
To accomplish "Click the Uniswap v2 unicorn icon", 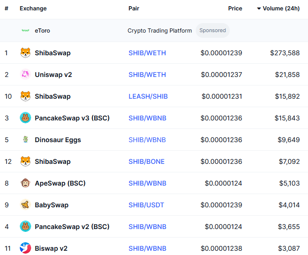I will (x=25, y=75).
